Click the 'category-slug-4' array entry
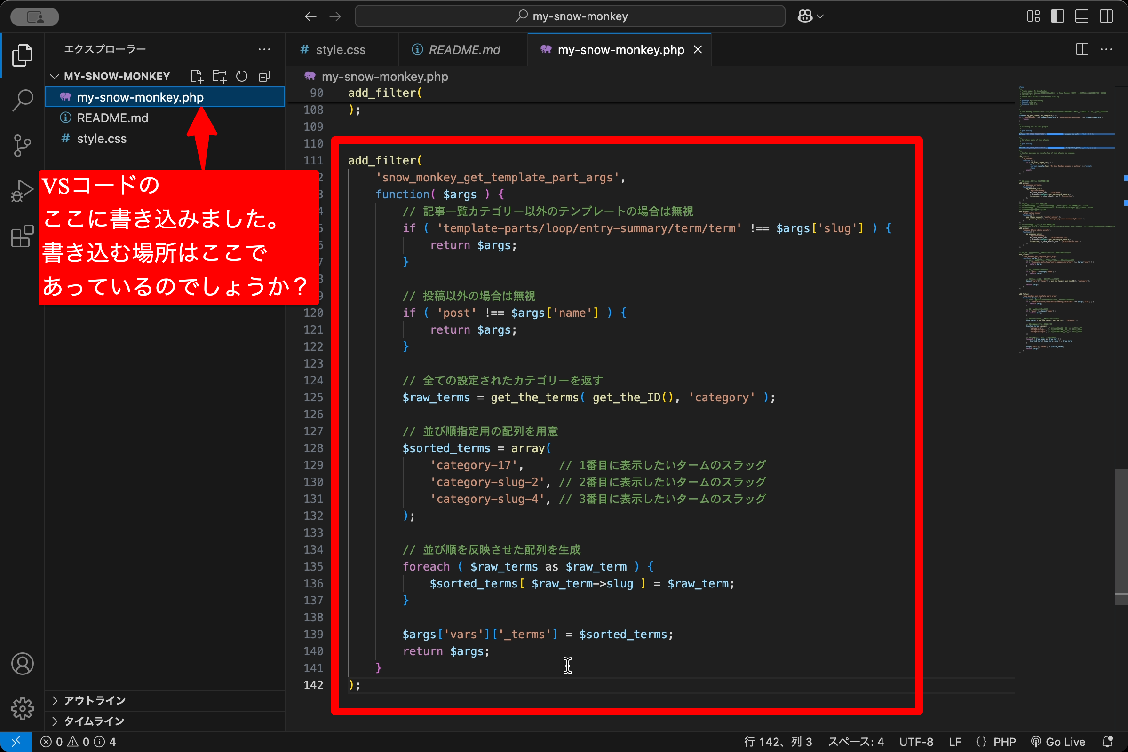 pos(487,499)
